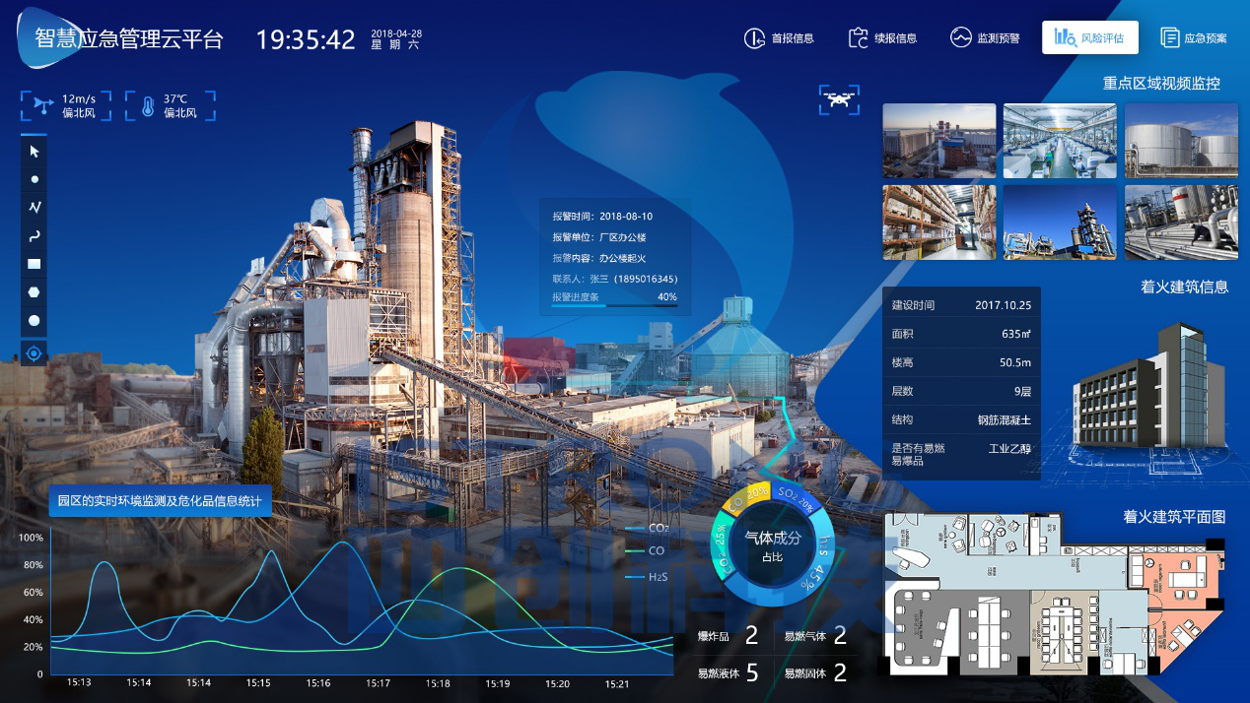The image size is (1250, 703).
Task: Select the rectangle drawing tool
Action: (x=35, y=264)
